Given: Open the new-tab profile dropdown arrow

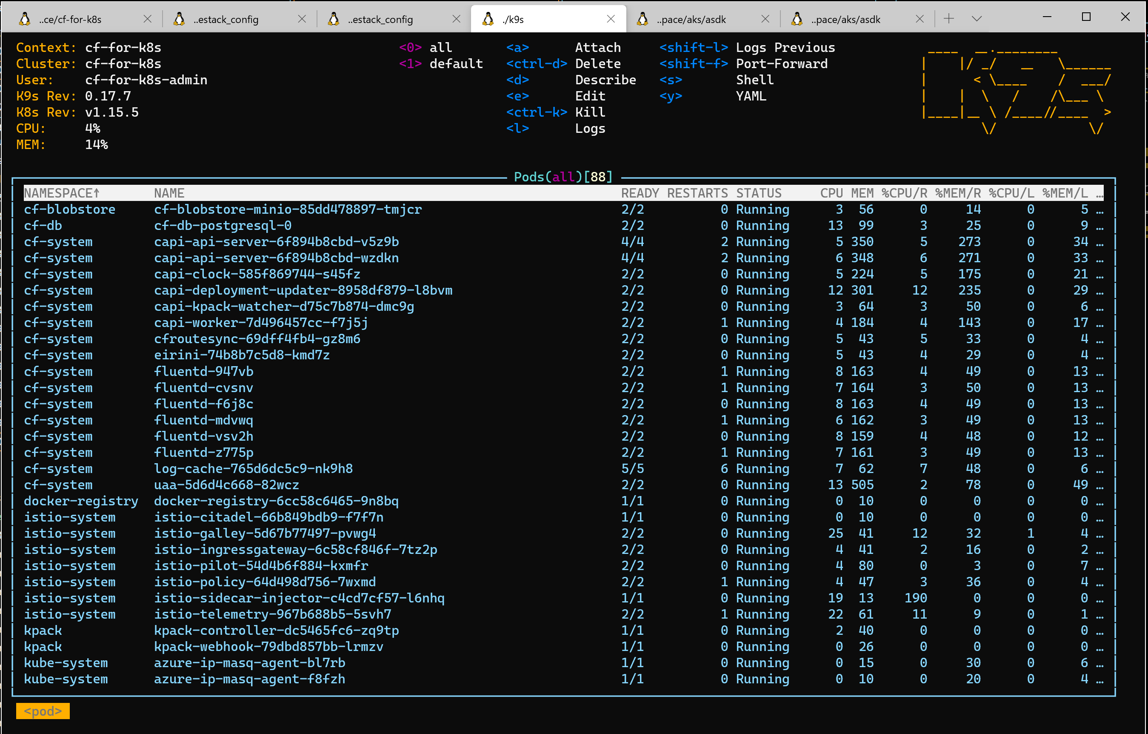Looking at the screenshot, I should (977, 19).
